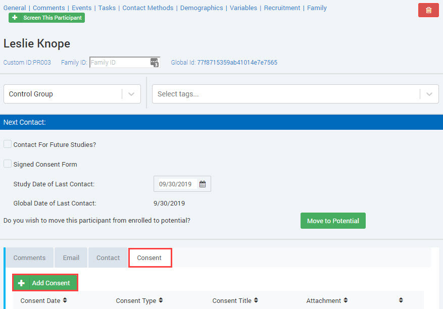Screen dimensions: 443x309
Task: Sort by Consent Date column arrows
Action: point(65,300)
